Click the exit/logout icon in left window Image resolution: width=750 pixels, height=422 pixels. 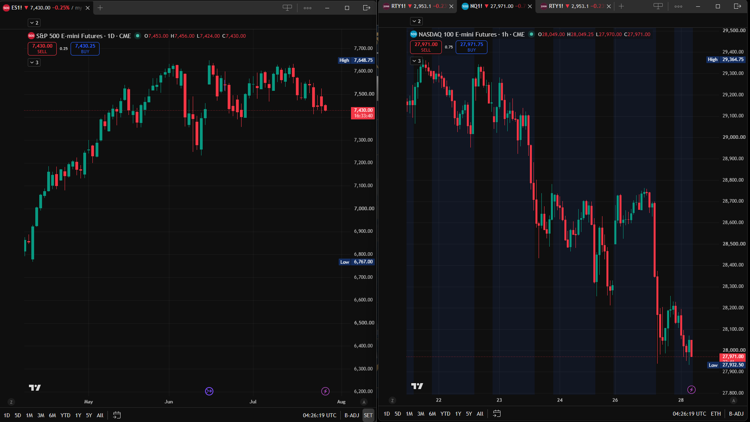(366, 8)
